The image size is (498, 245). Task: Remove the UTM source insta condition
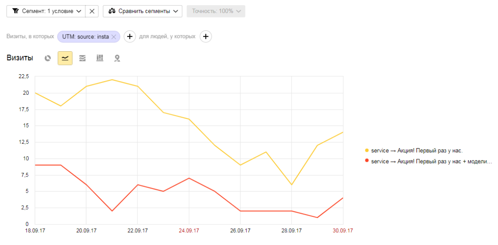pos(114,37)
